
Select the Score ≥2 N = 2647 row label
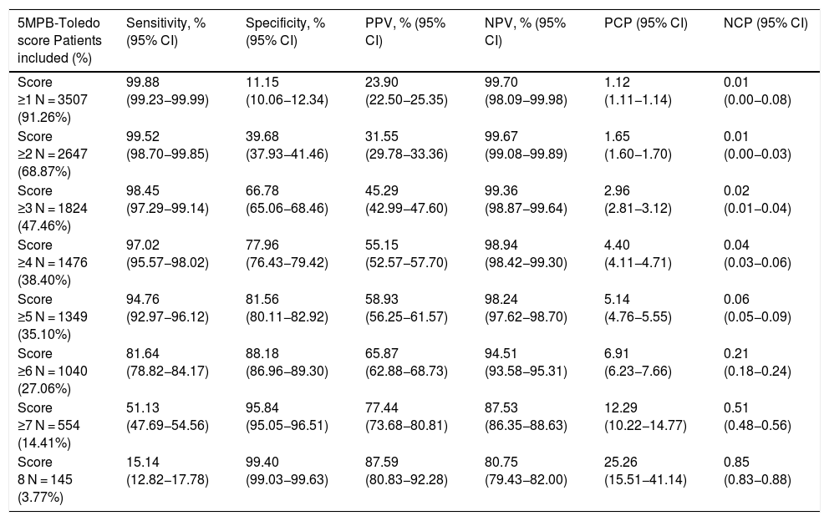tap(55, 152)
